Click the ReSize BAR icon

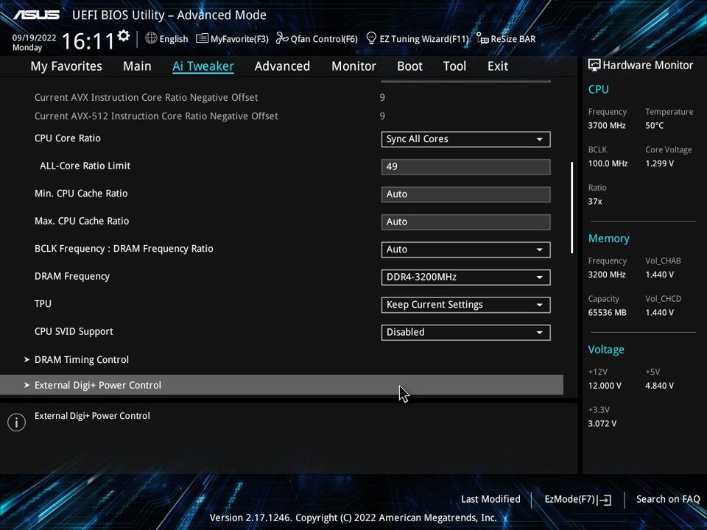point(482,38)
